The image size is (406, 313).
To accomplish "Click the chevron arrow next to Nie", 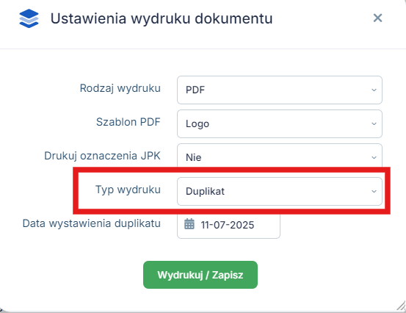I will coord(374,157).
